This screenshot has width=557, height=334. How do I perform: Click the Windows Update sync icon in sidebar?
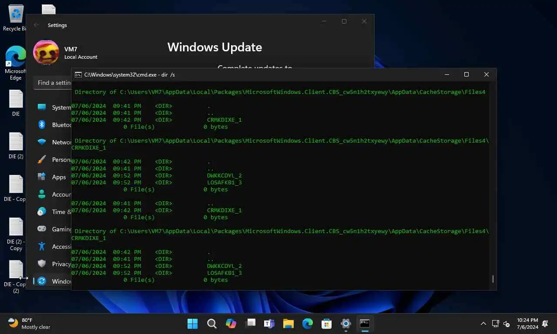(x=42, y=281)
